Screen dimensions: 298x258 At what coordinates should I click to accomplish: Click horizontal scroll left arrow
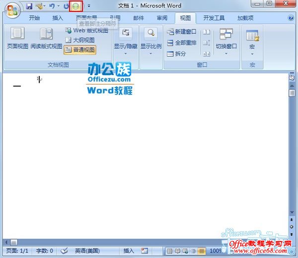pyautogui.click(x=6, y=242)
